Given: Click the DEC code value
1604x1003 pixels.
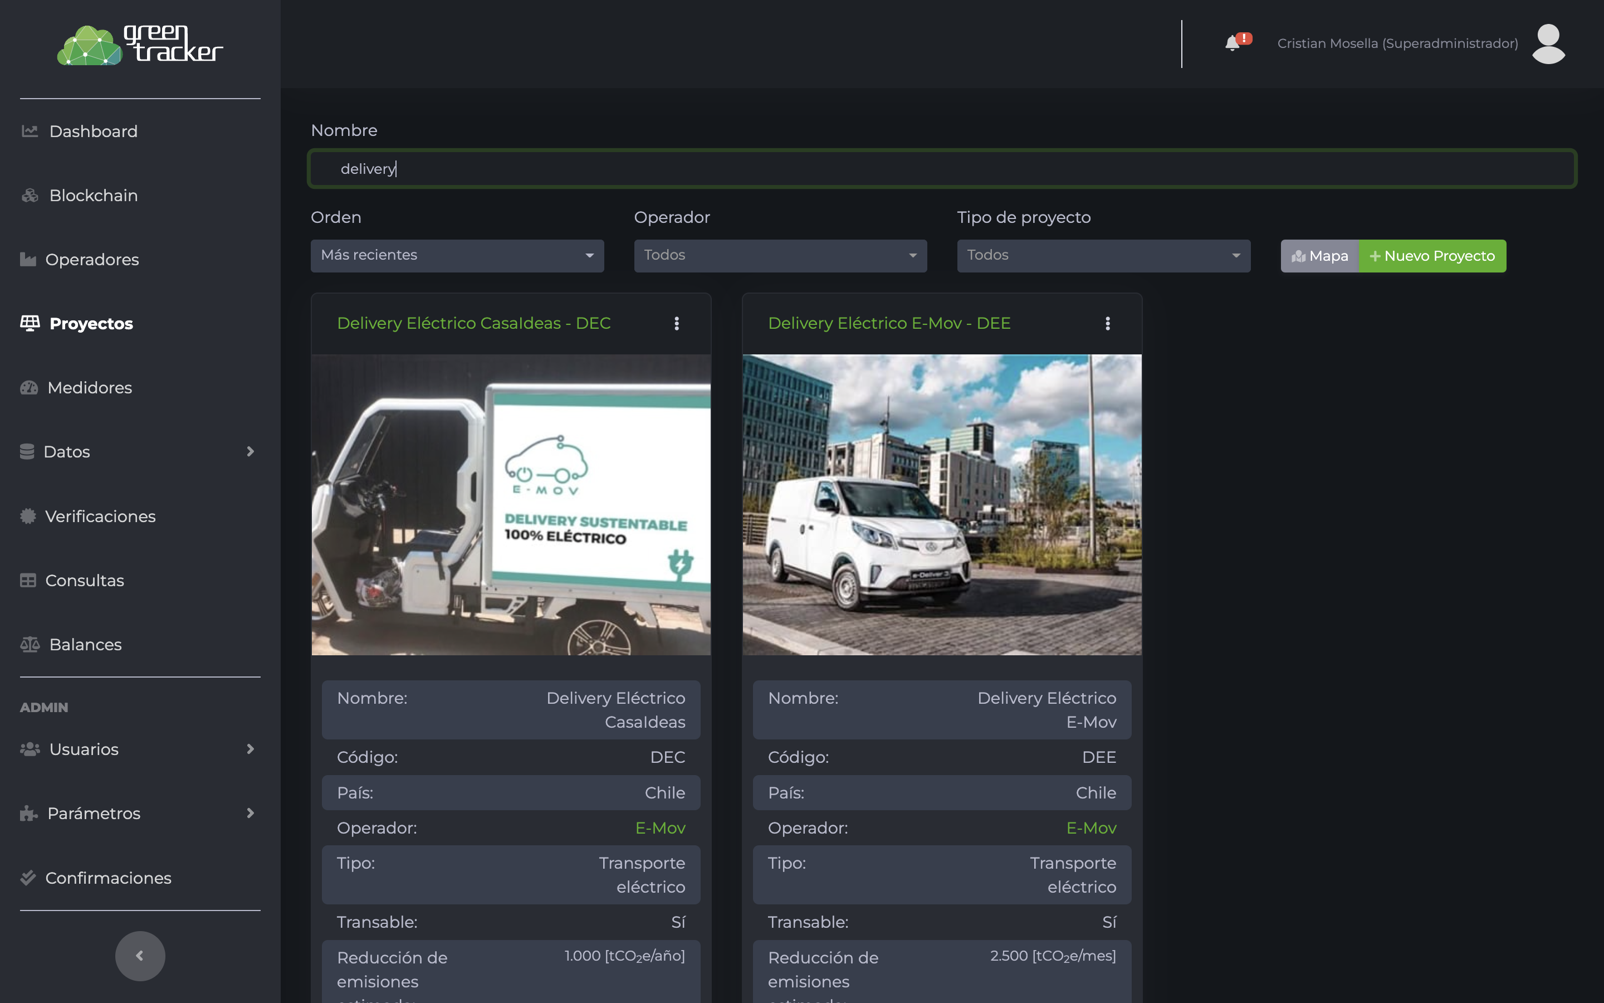Looking at the screenshot, I should [x=667, y=757].
